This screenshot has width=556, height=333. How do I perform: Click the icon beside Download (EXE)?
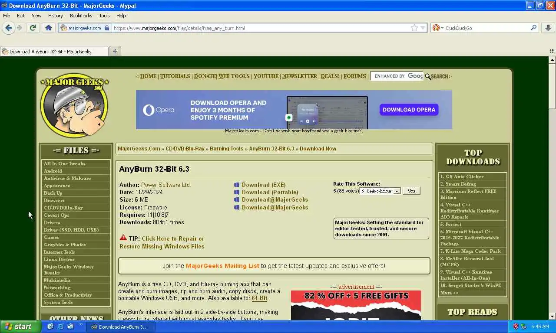click(x=236, y=185)
